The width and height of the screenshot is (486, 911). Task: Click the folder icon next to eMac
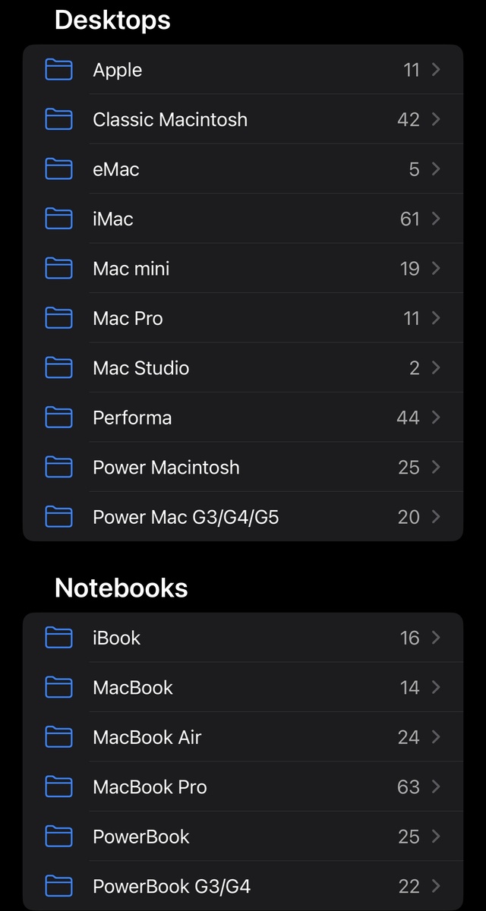58,169
